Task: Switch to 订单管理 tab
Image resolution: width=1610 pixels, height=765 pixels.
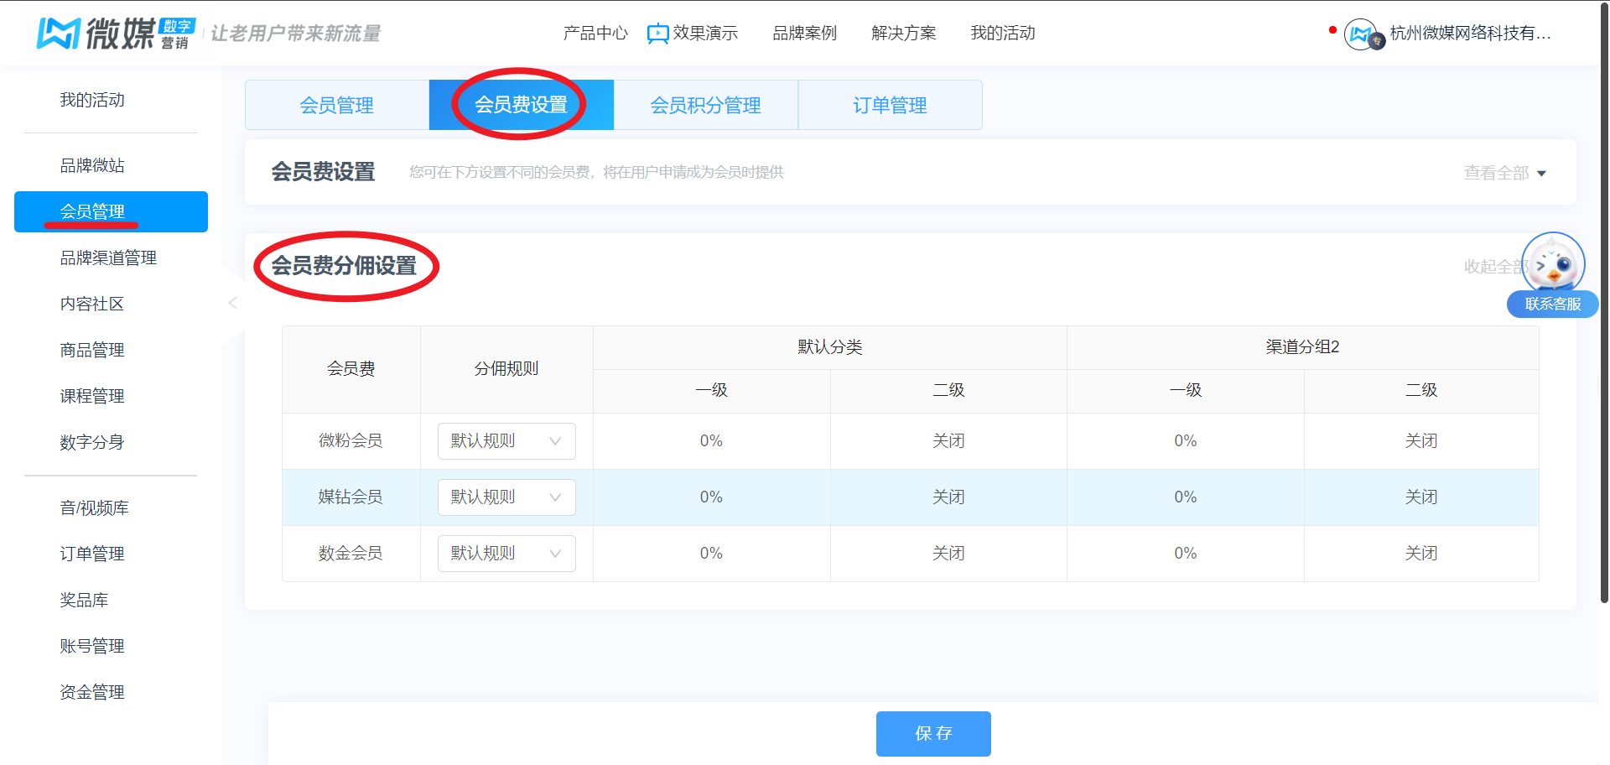Action: click(891, 105)
